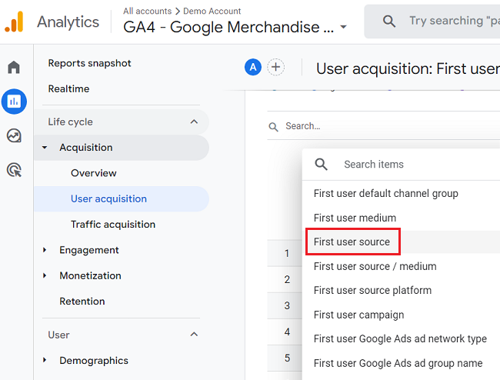This screenshot has height=380, width=500.
Task: Expand the Engagement tree arrow
Action: pos(45,250)
